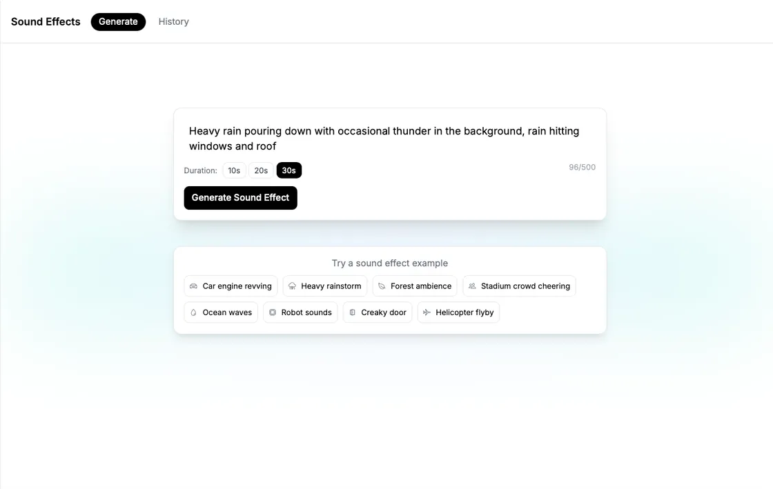The width and height of the screenshot is (773, 489).
Task: Click the car icon on engine revving chip
Action: (194, 286)
